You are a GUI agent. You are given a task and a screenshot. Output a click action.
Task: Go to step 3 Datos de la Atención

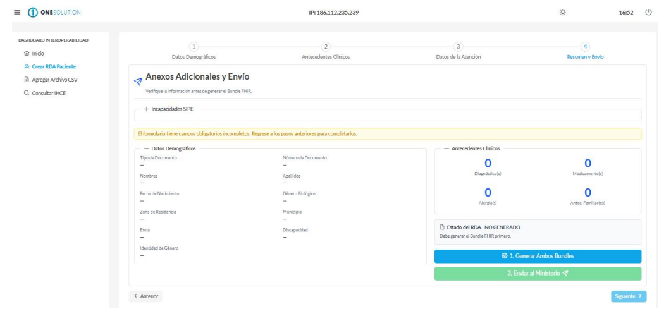tap(459, 51)
